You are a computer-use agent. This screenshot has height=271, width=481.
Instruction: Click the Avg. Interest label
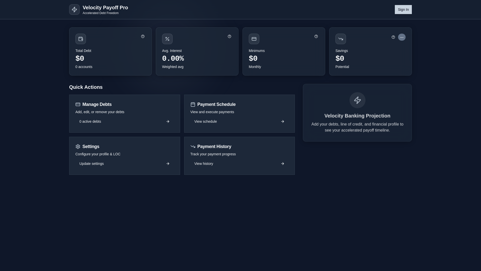point(172,51)
